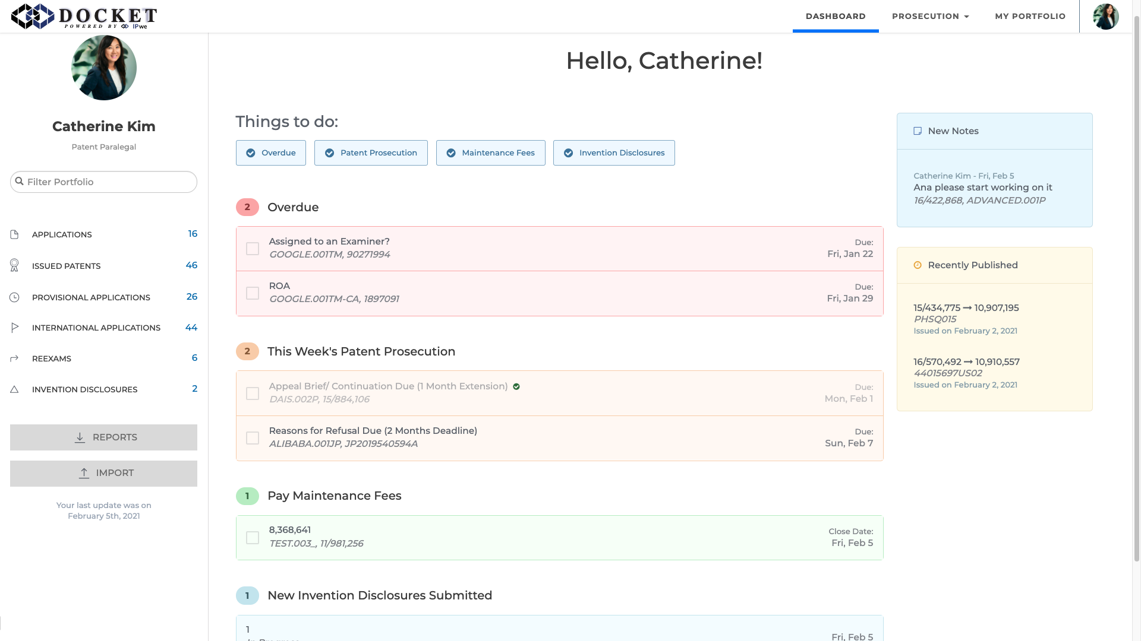This screenshot has height=641, width=1141.
Task: Select the Dashboard tab
Action: pos(835,16)
